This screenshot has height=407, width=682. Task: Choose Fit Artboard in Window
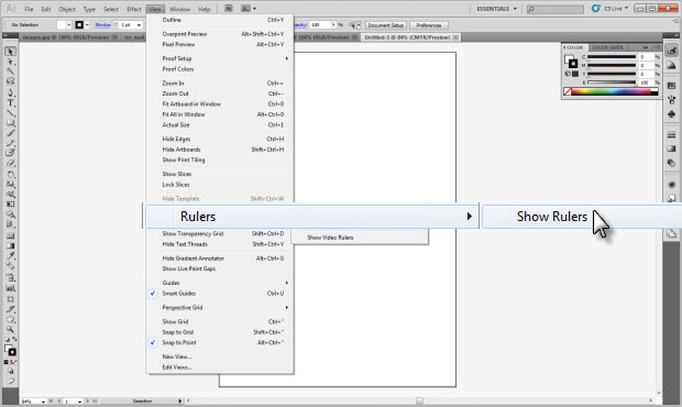(220, 104)
